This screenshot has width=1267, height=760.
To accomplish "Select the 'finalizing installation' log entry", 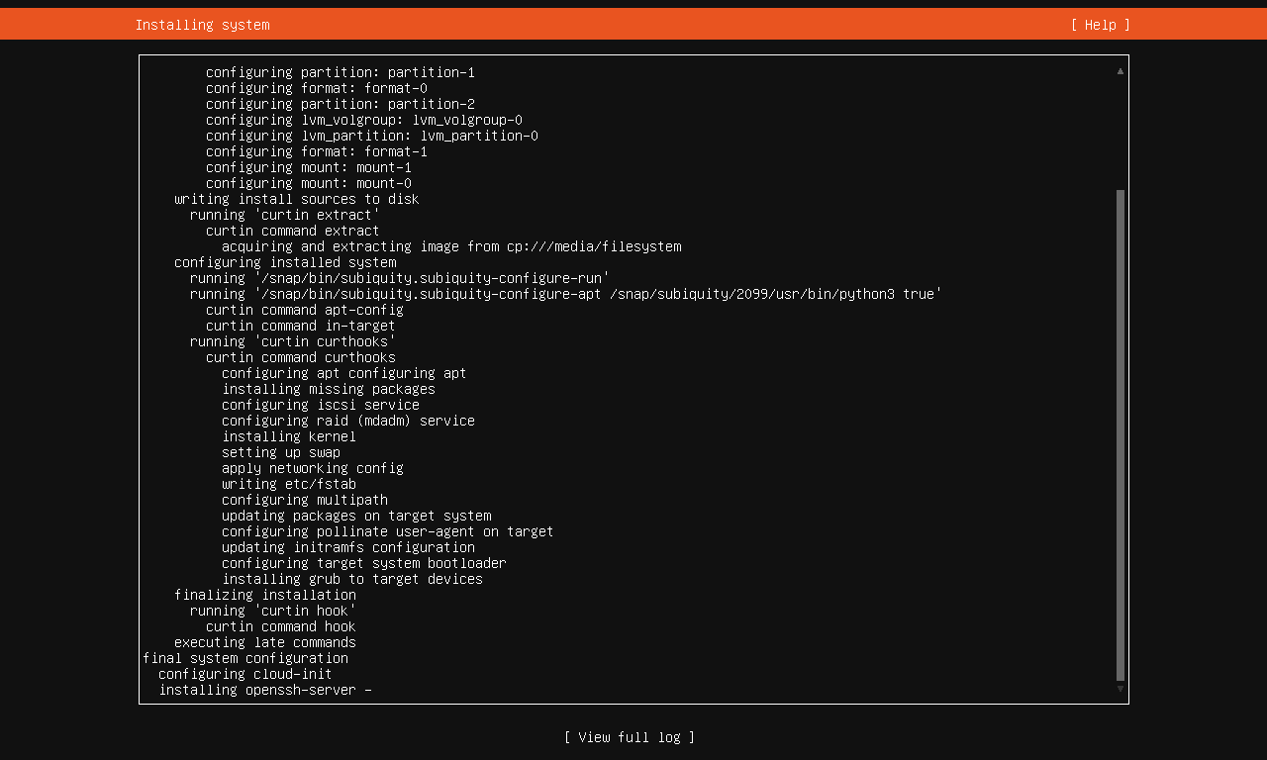I will [x=265, y=595].
